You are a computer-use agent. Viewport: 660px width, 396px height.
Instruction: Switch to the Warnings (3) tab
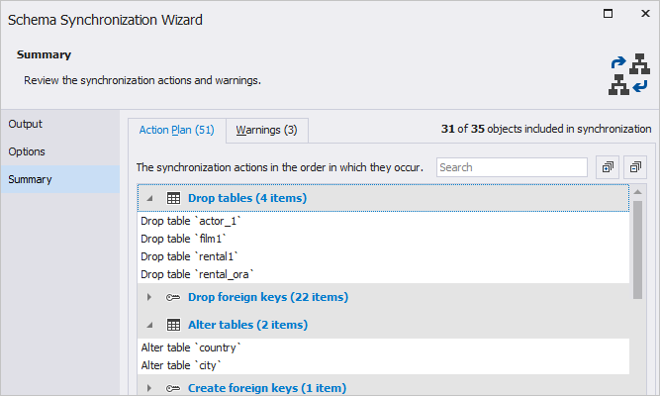coord(267,130)
